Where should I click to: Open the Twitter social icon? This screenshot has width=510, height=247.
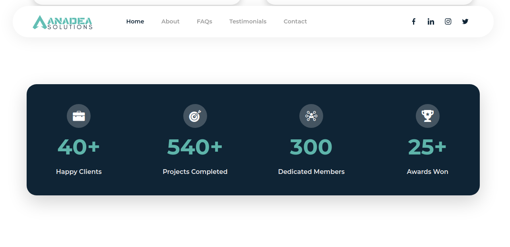pyautogui.click(x=465, y=21)
